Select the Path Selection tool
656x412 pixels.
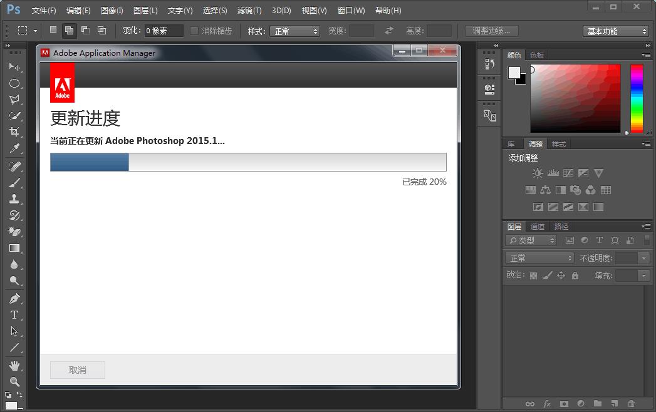(14, 331)
